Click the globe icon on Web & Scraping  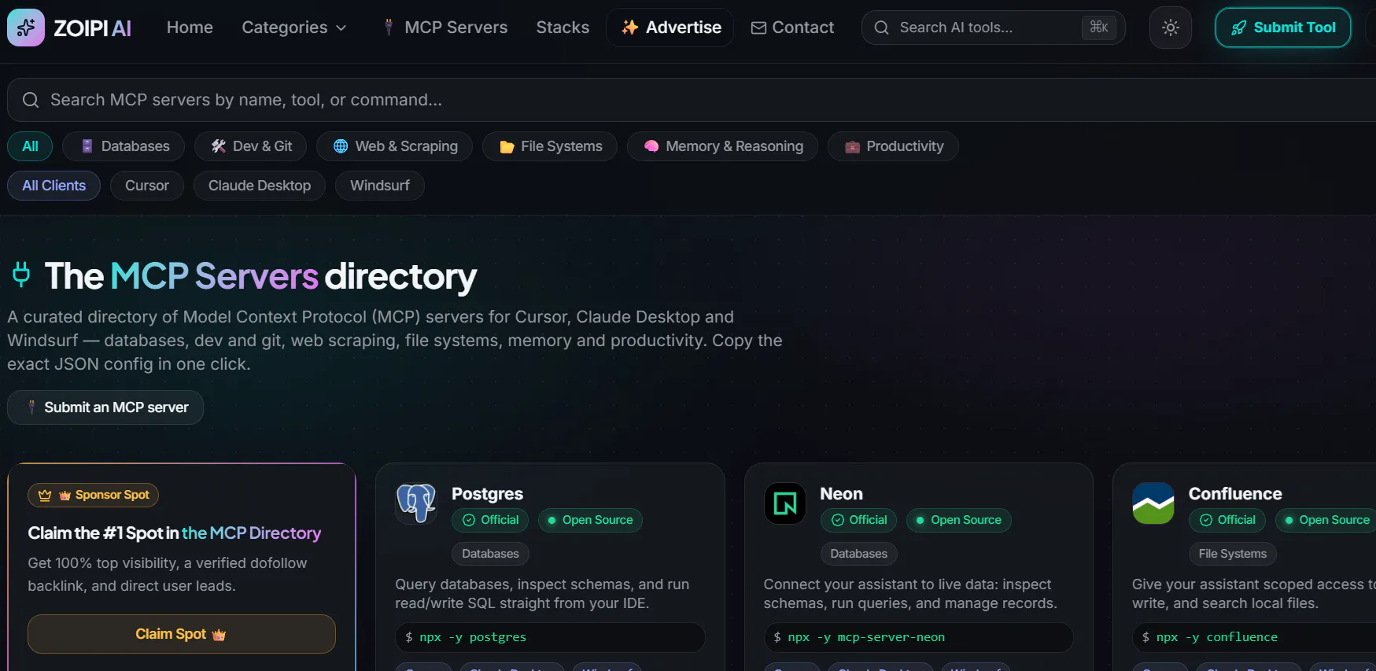click(x=341, y=146)
